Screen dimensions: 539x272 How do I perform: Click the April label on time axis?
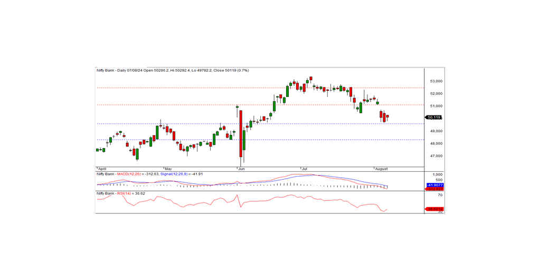pos(102,169)
